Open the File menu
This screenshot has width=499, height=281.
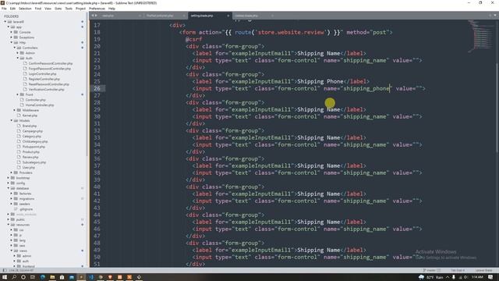4,9
